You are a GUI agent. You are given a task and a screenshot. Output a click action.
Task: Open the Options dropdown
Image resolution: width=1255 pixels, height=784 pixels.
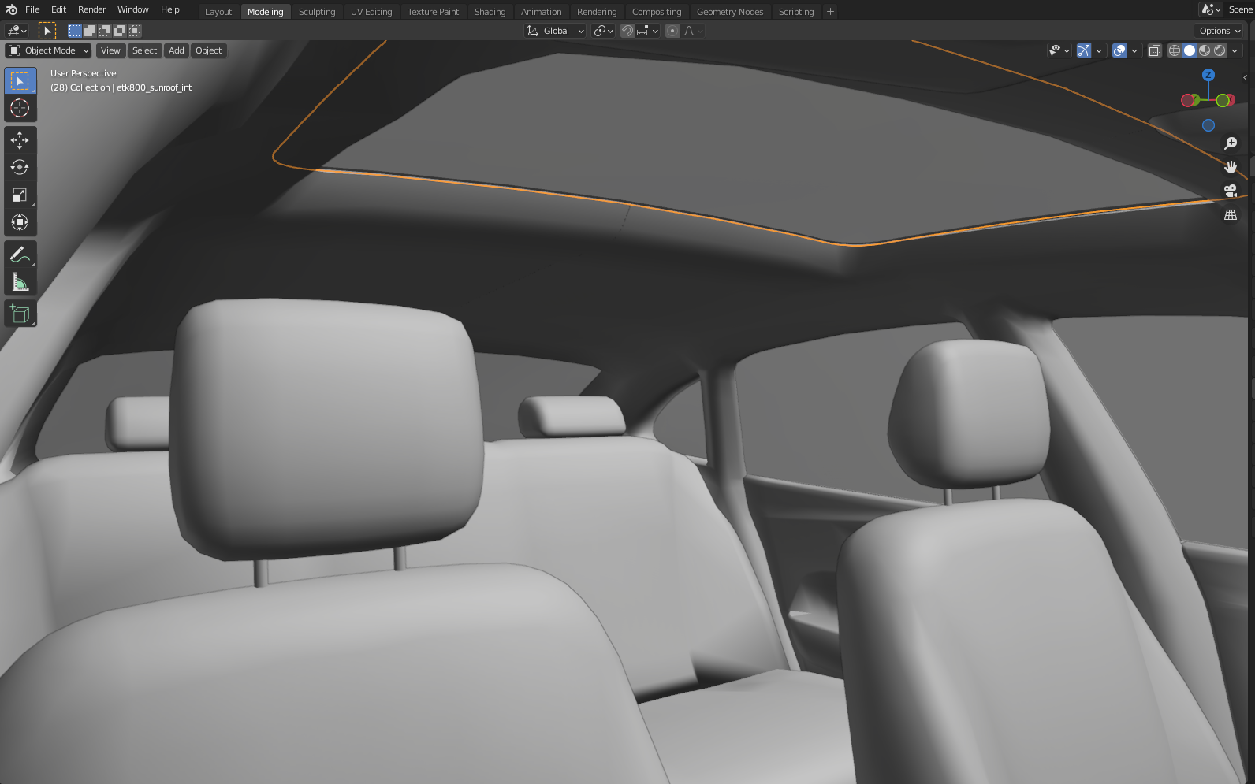[1220, 31]
